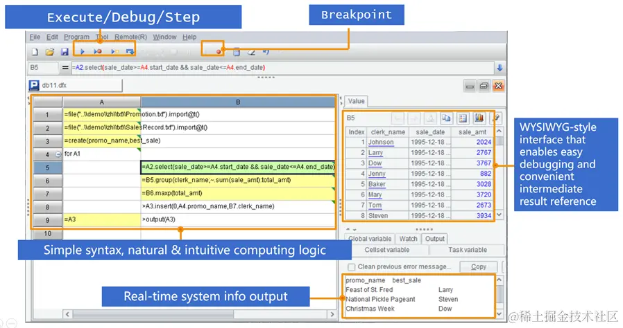The width and height of the screenshot is (623, 328).
Task: Select cell A2 with SalesRecord.txt import
Action: (102, 127)
